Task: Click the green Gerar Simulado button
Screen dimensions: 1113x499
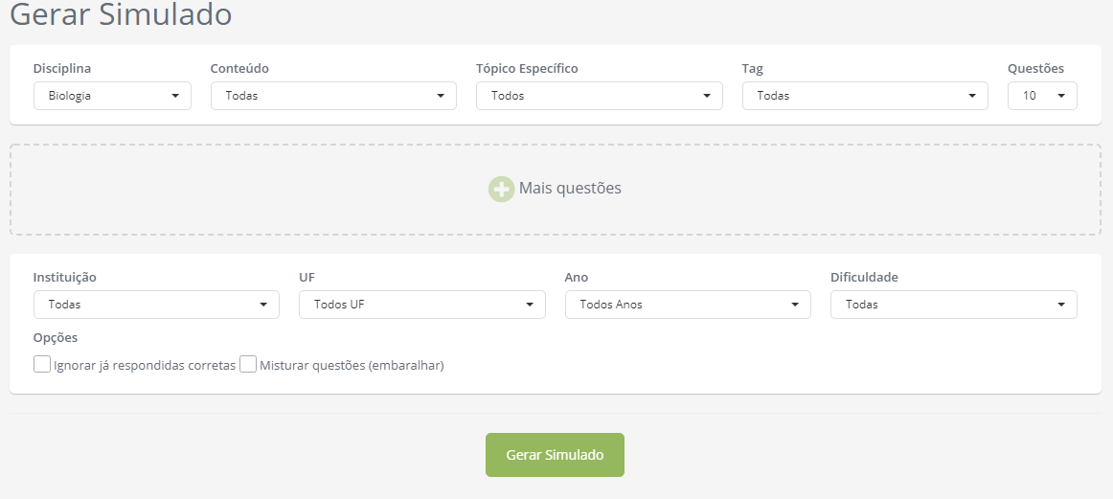Action: [x=556, y=455]
